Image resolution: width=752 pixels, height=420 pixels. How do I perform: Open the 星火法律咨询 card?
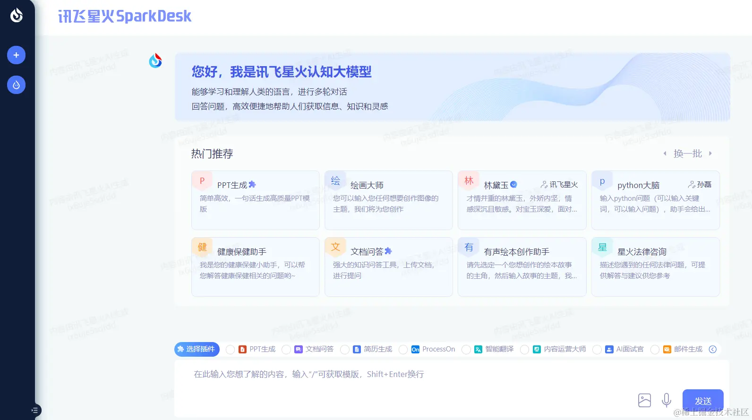(656, 267)
